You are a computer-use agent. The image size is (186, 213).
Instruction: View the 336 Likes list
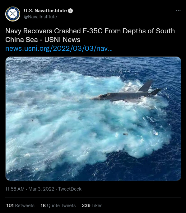click(x=92, y=206)
